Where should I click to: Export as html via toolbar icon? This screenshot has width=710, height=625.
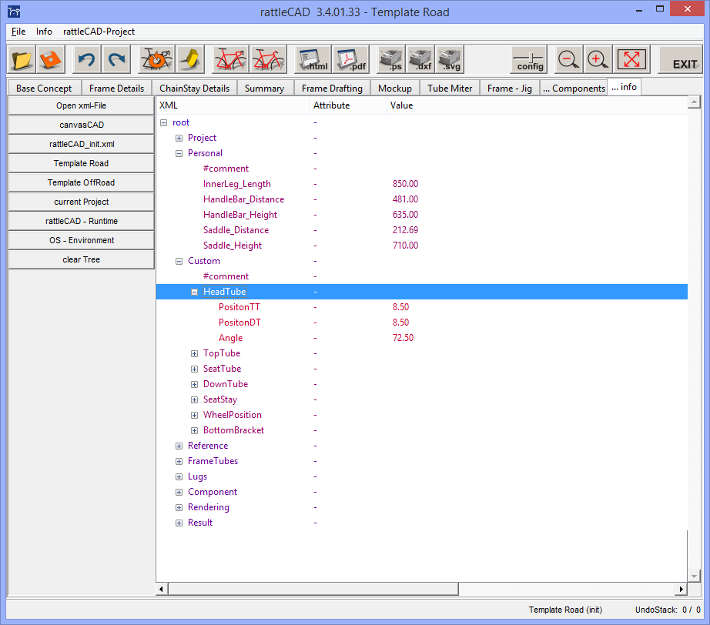pos(313,59)
